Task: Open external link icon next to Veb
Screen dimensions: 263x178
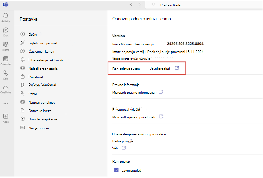Action: pos(124,148)
